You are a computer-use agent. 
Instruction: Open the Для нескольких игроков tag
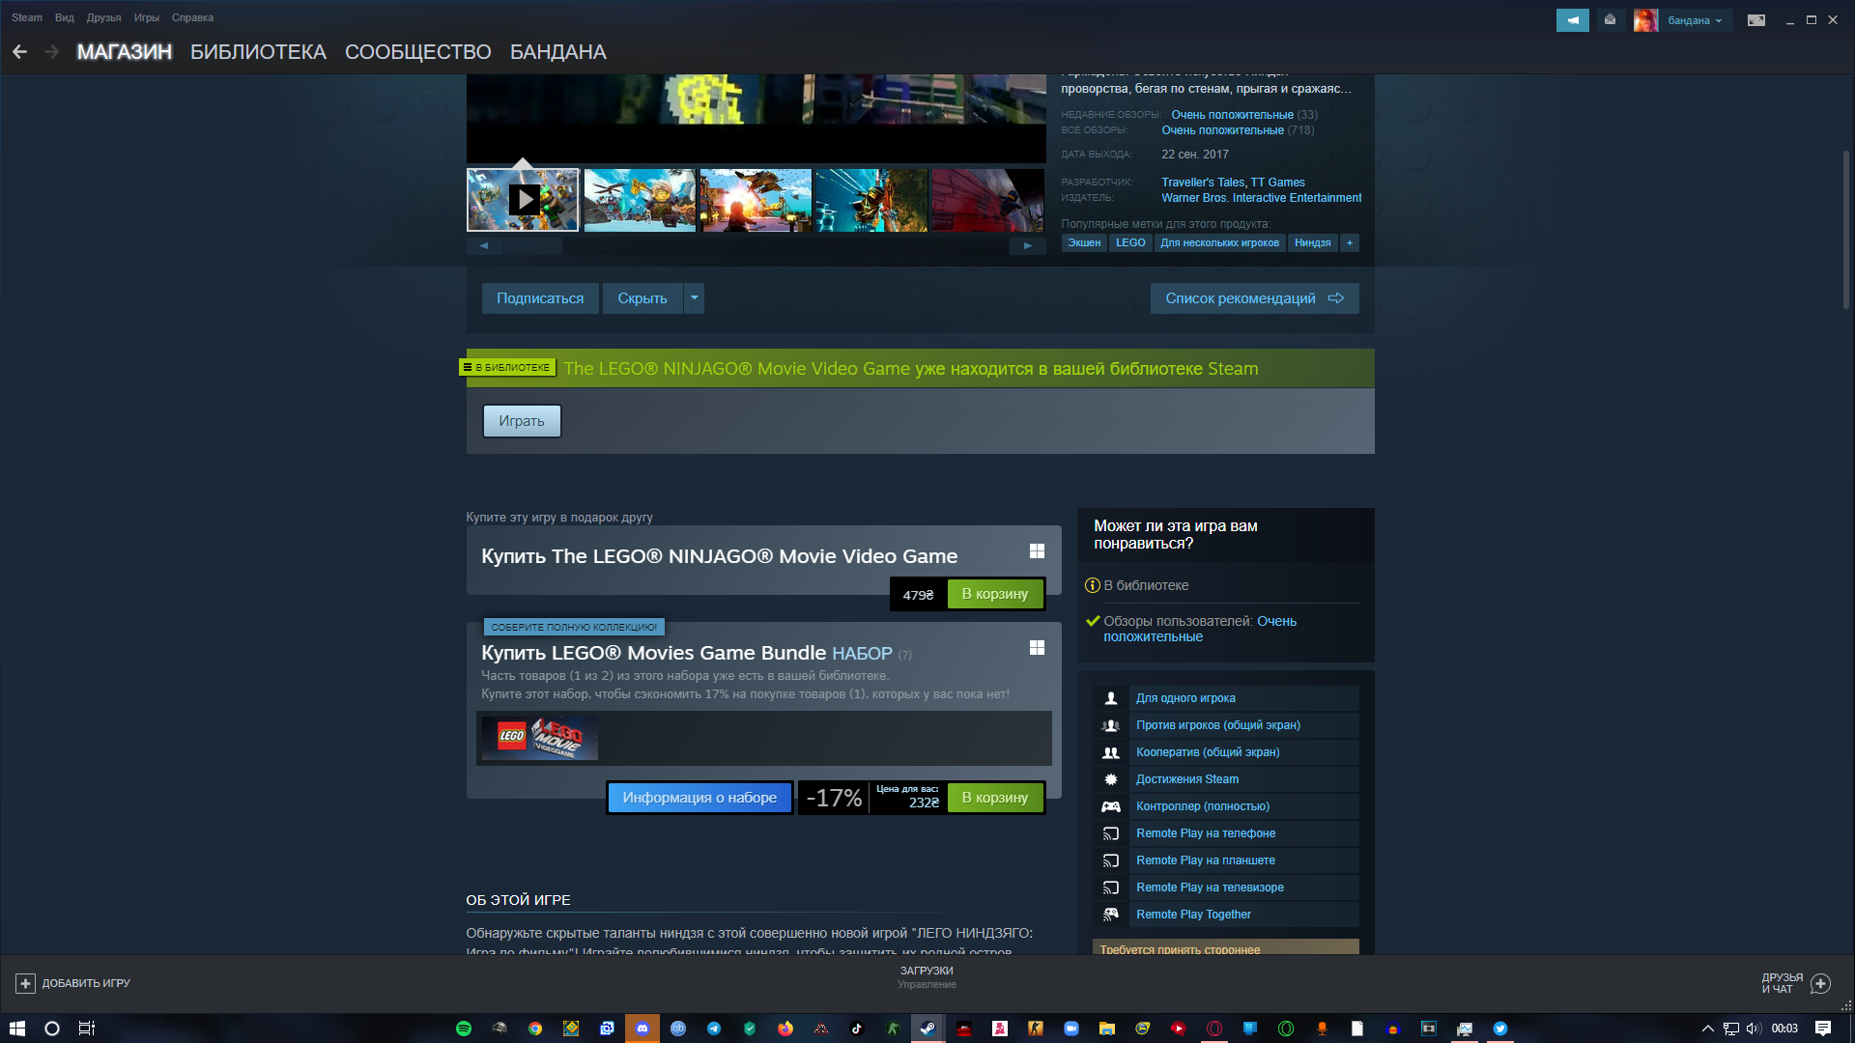tap(1219, 243)
